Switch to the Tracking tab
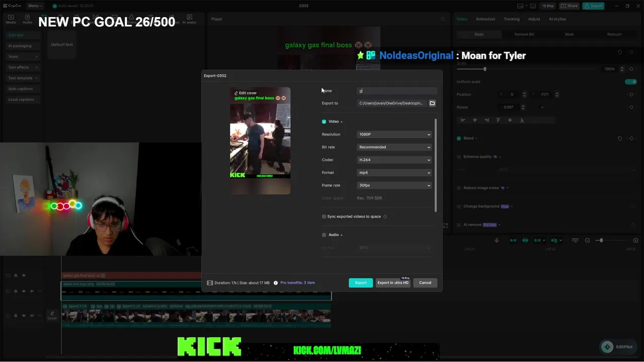Image resolution: width=644 pixels, height=362 pixels. pyautogui.click(x=512, y=19)
